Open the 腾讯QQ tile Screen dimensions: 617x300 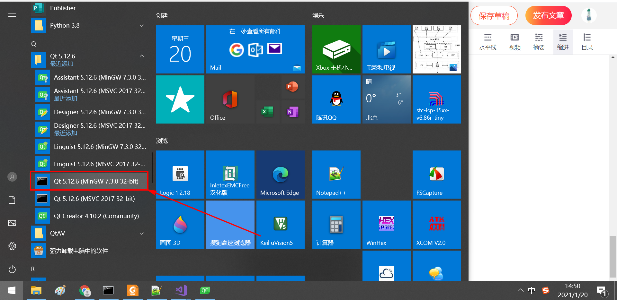pos(336,99)
